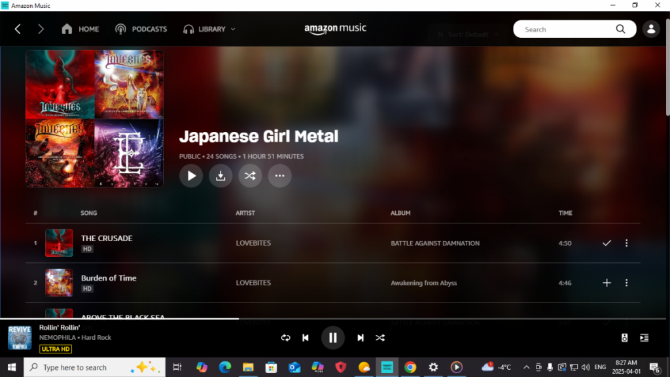
Task: Click the playback progress bar
Action: pos(333,319)
